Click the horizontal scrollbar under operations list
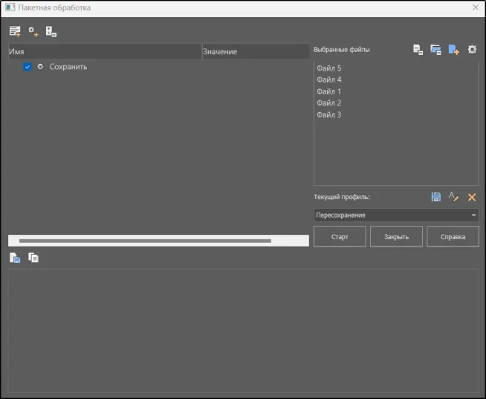The height and width of the screenshot is (399, 486). [145, 241]
